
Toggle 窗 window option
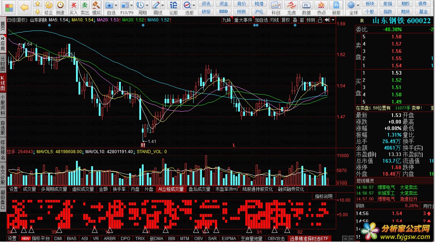(x=302, y=20)
